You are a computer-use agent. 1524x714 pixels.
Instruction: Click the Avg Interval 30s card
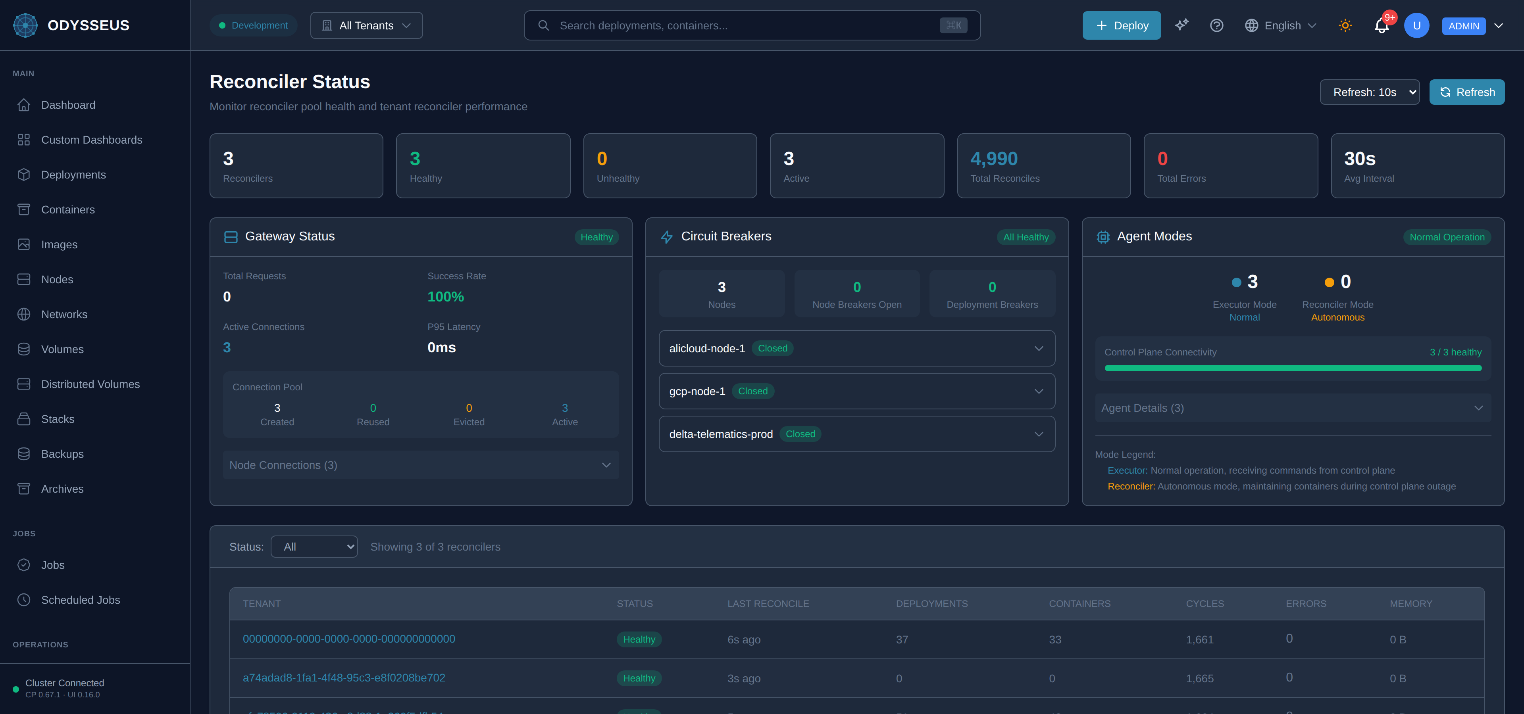click(x=1418, y=165)
